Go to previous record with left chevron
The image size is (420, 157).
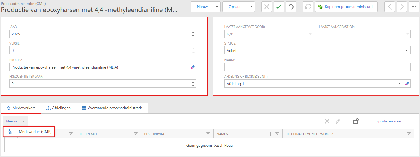(x=390, y=7)
